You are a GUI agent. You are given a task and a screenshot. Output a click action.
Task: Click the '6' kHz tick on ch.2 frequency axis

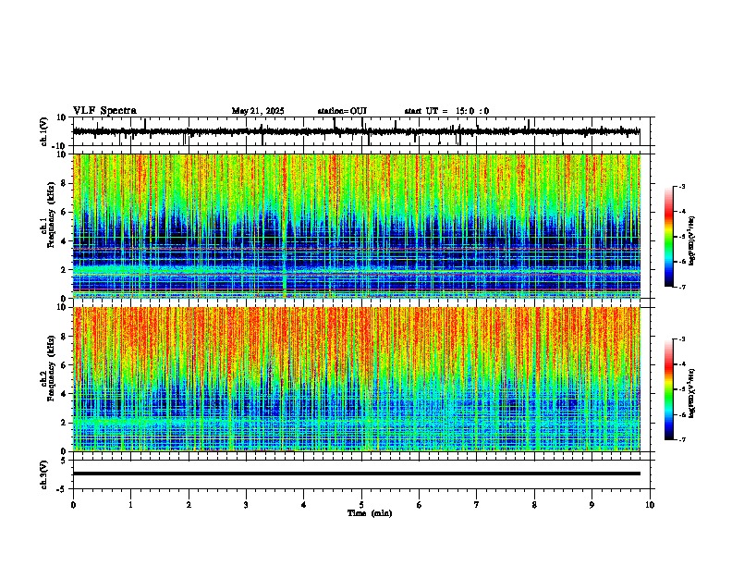click(x=64, y=365)
